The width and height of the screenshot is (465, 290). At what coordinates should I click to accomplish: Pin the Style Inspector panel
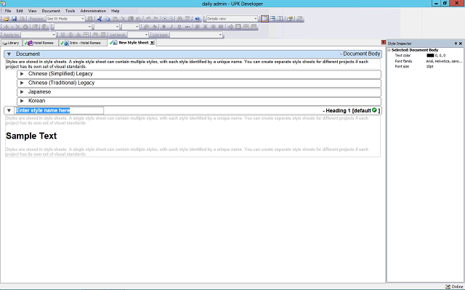[456, 43]
